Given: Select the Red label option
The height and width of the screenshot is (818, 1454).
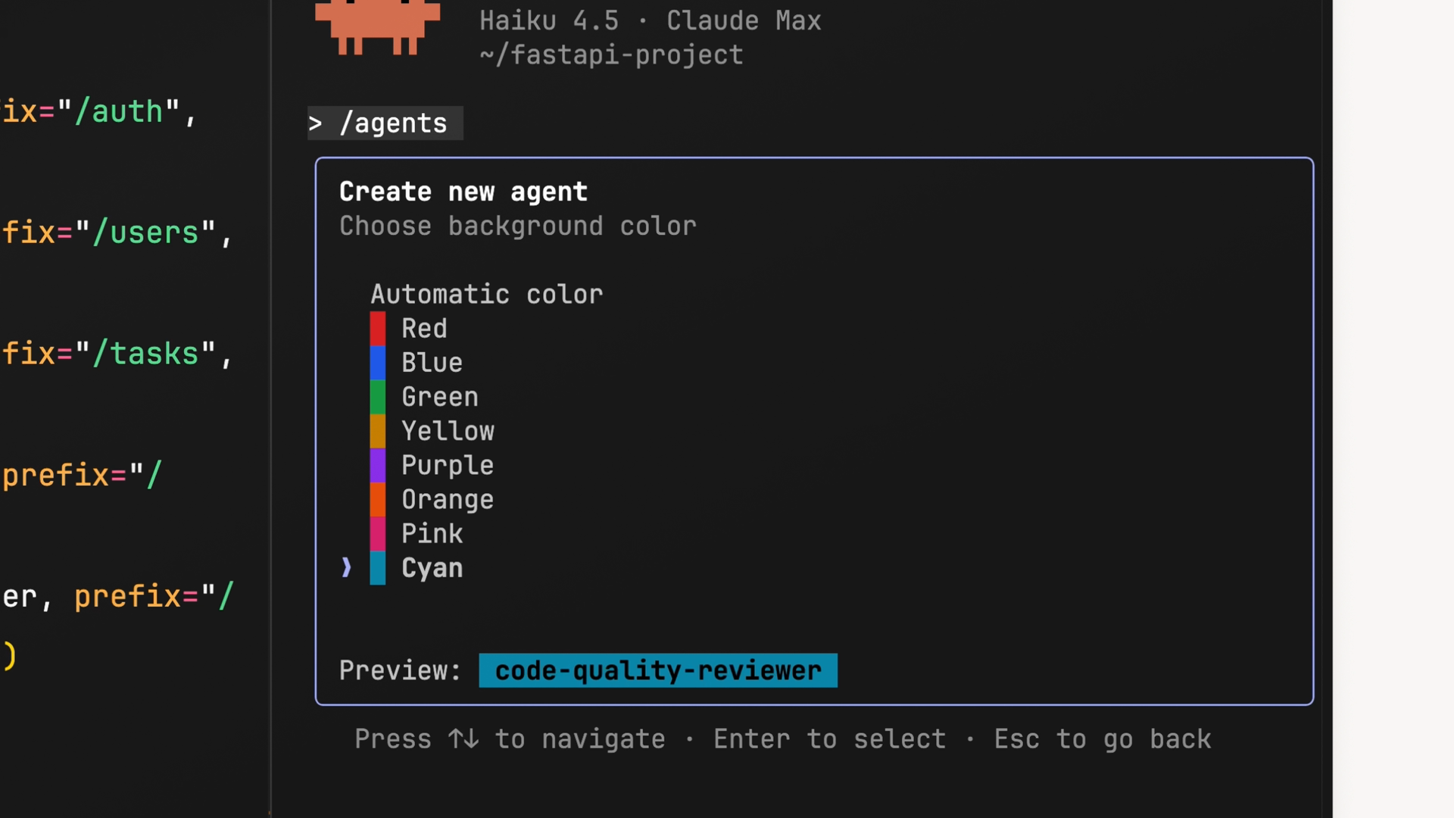Looking at the screenshot, I should (x=424, y=329).
